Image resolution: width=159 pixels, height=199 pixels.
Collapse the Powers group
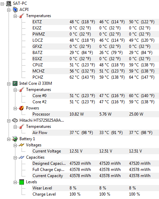click(15, 108)
